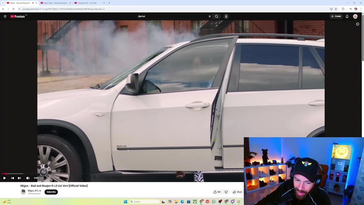Viewport: 364px width, 205px height.
Task: Play the video
Action: point(5,178)
